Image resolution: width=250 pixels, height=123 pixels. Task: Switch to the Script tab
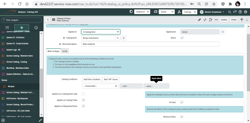tap(65, 51)
